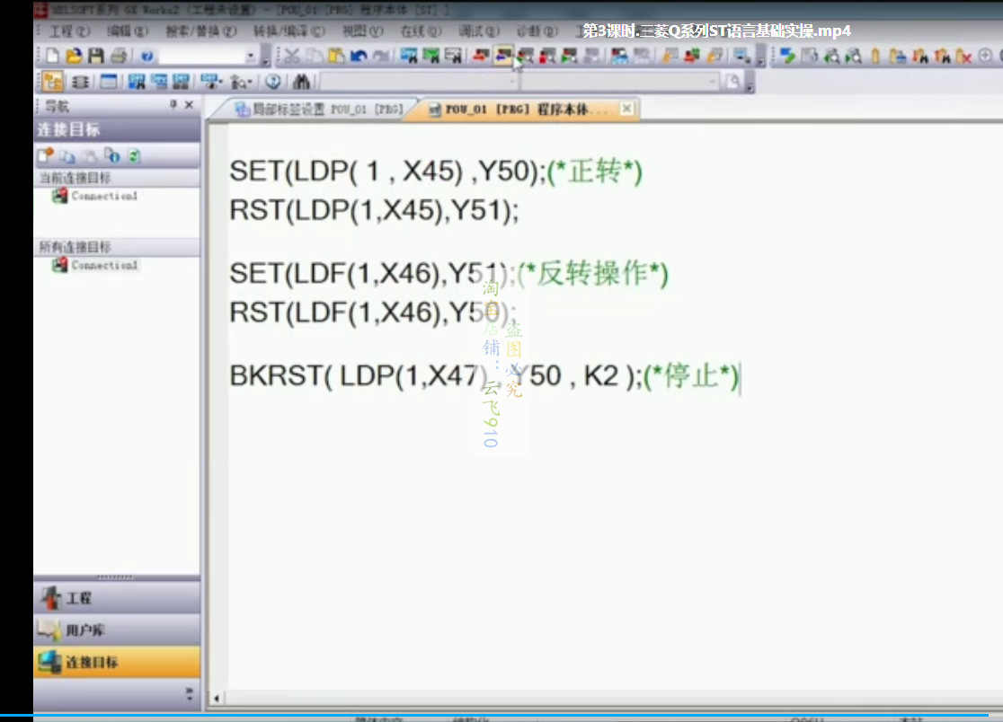Select Connection1 under 所有连接目标

point(103,265)
